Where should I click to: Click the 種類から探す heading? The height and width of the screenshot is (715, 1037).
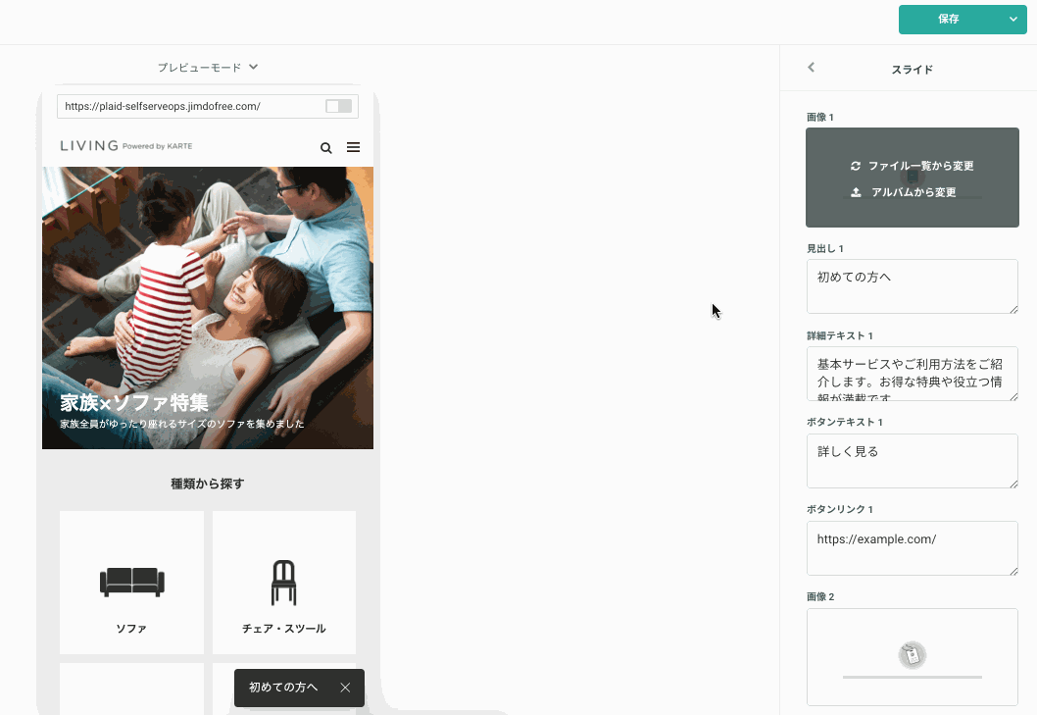pos(208,484)
